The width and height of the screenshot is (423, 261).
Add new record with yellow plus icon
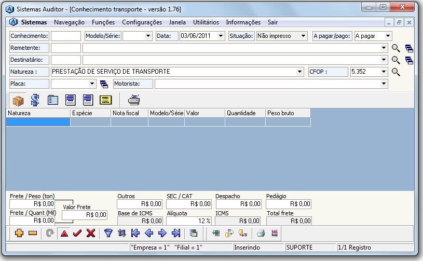coord(19,233)
